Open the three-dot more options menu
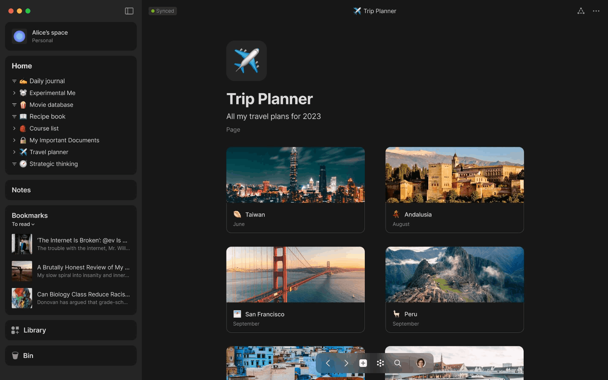The width and height of the screenshot is (608, 380). point(596,11)
